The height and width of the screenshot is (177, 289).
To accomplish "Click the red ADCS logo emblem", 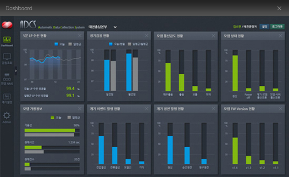I will click(7, 25).
